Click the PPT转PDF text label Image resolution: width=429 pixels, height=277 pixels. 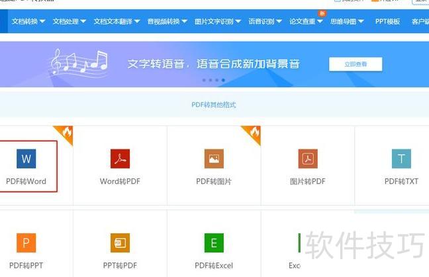click(x=120, y=265)
